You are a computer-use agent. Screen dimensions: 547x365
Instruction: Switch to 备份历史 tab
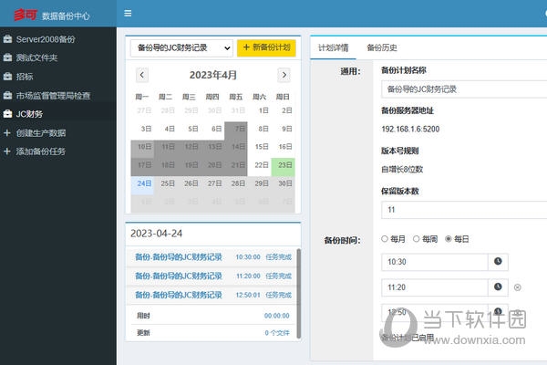[382, 47]
